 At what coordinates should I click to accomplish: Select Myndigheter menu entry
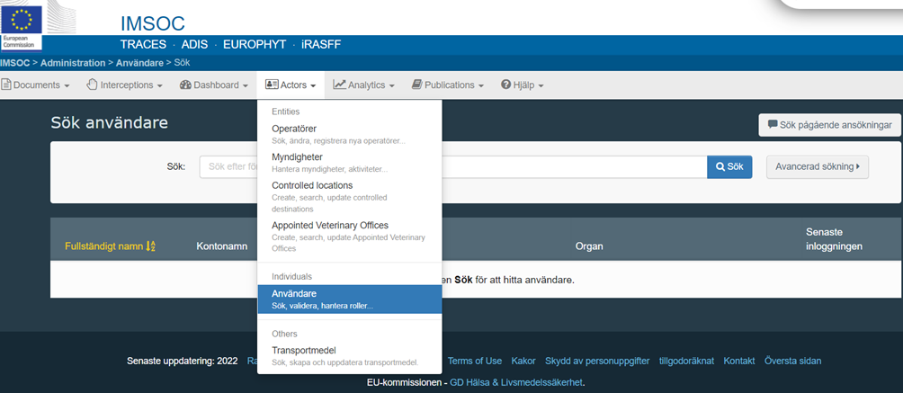pos(349,162)
